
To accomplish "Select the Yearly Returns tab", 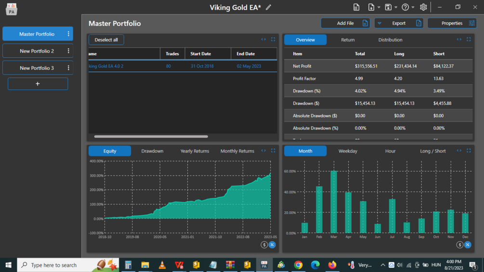I will point(195,151).
